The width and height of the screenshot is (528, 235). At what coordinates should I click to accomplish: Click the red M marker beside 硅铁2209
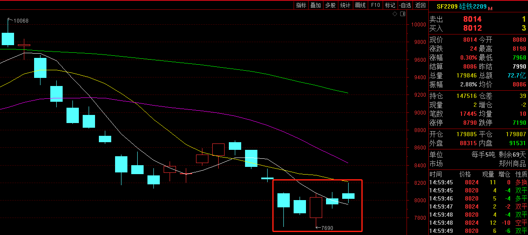(490, 8)
